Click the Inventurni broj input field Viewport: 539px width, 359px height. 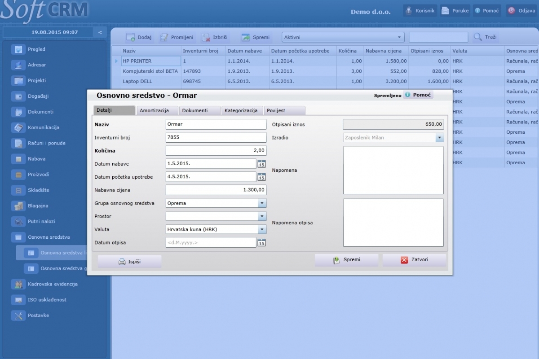[216, 137]
